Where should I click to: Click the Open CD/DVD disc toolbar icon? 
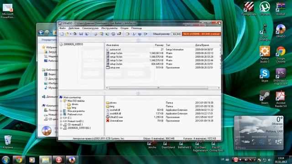(x=75, y=34)
